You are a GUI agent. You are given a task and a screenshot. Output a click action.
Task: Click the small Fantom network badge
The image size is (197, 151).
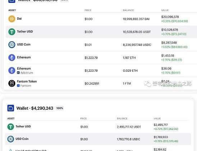(x=18, y=86)
